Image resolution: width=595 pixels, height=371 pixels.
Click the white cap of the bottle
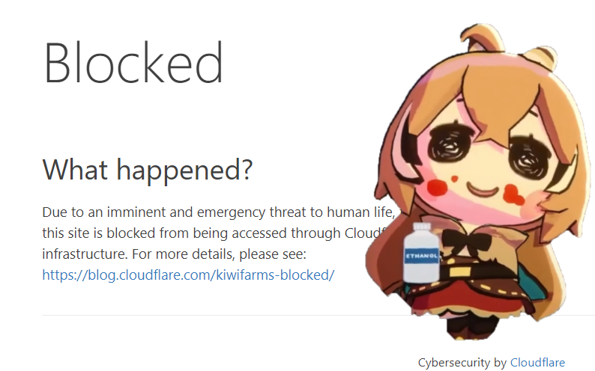click(x=422, y=227)
